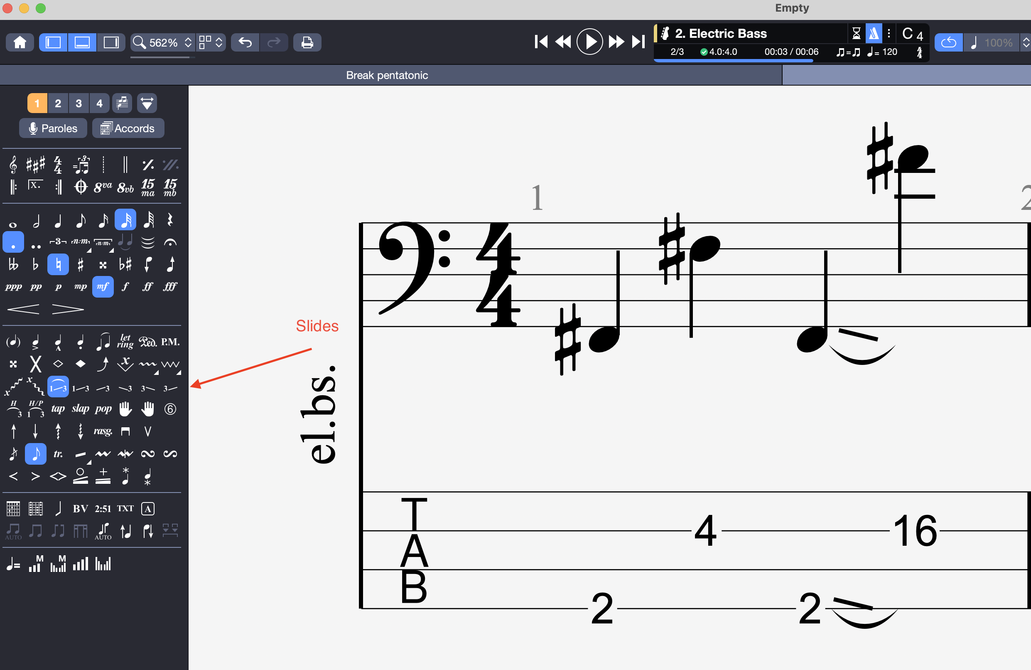Toggle the right inspector panel

111,42
